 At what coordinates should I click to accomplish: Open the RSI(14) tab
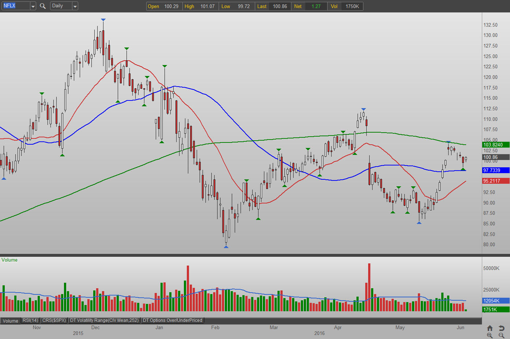pos(30,320)
